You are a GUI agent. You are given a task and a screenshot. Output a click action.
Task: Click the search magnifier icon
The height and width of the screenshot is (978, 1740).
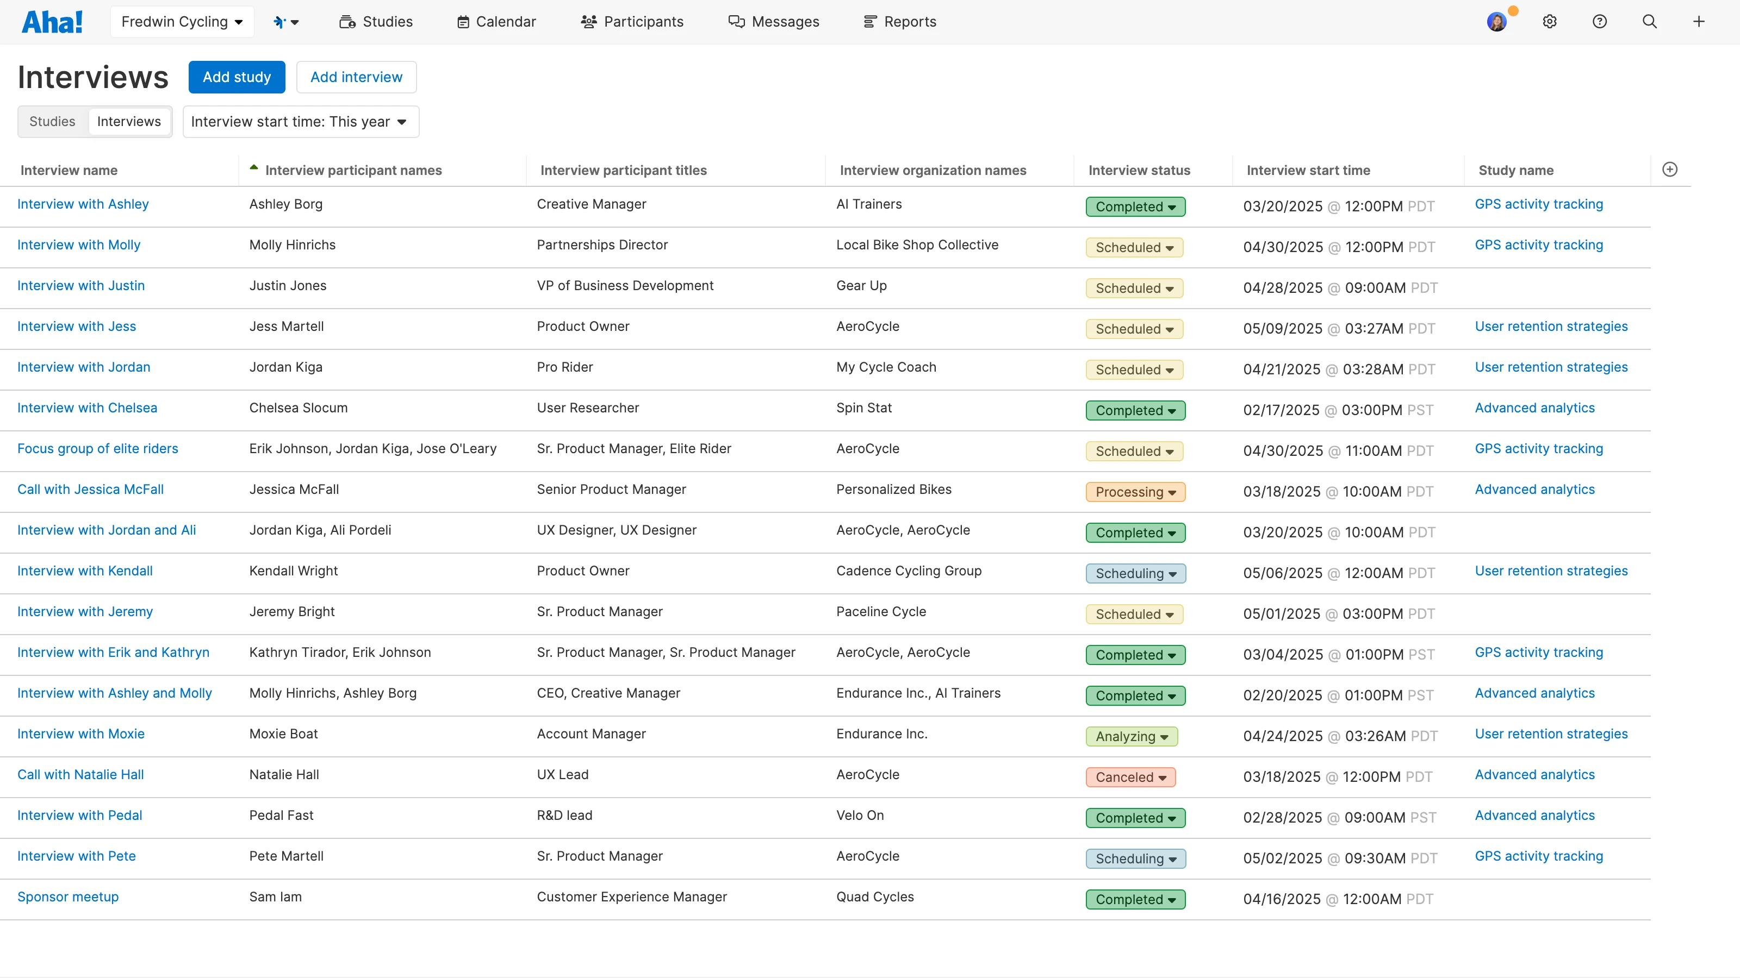coord(1650,21)
